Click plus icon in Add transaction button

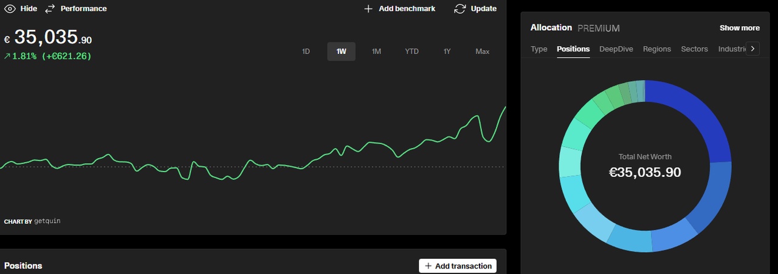428,266
